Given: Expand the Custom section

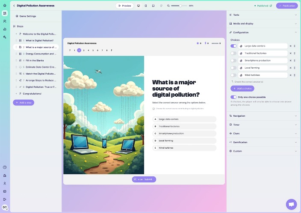Looking at the screenshot, I should click(263, 151).
